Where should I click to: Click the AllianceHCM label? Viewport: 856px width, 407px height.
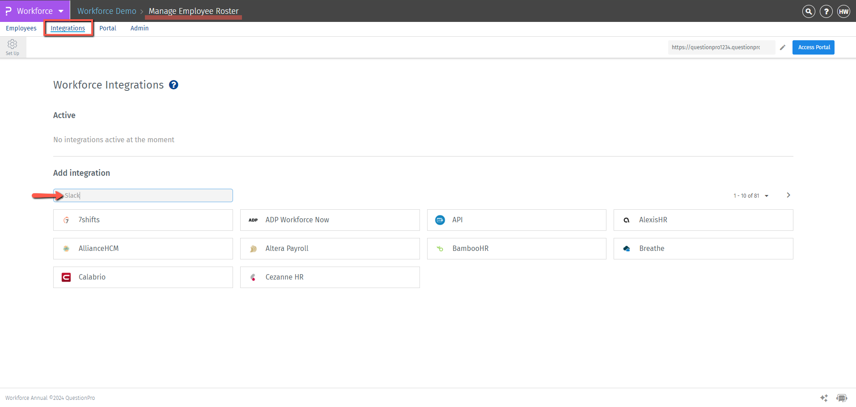pyautogui.click(x=99, y=249)
